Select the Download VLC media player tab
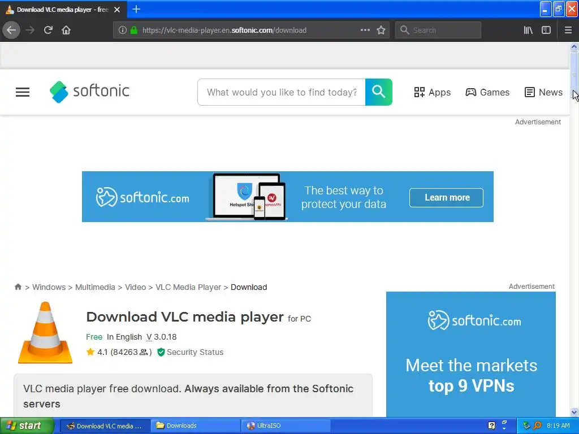Screen dimensions: 579x434 (62, 10)
